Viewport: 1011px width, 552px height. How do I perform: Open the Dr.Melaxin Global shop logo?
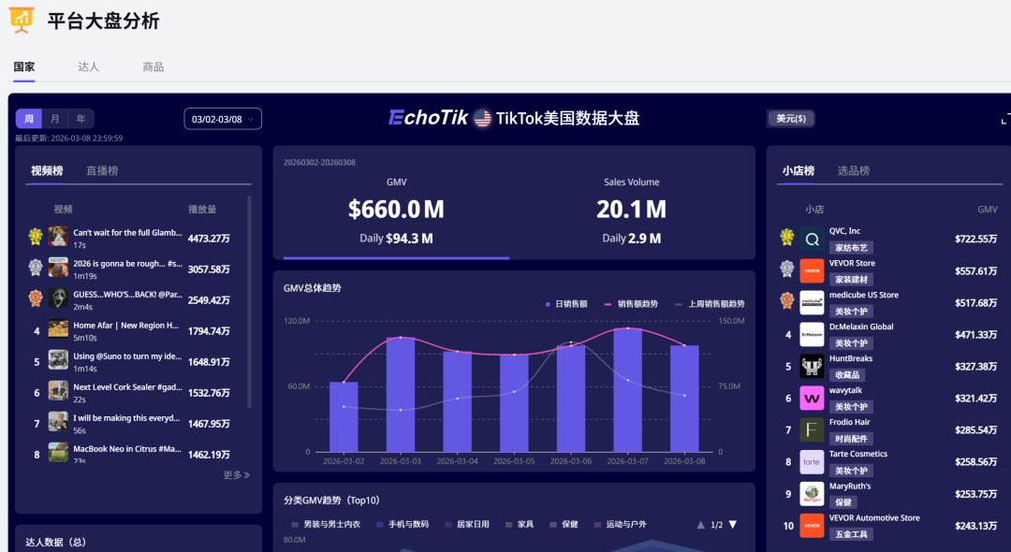pos(812,334)
